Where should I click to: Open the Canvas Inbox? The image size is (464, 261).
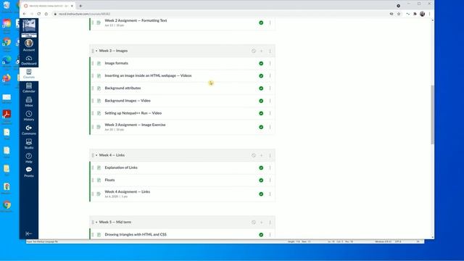click(x=29, y=101)
